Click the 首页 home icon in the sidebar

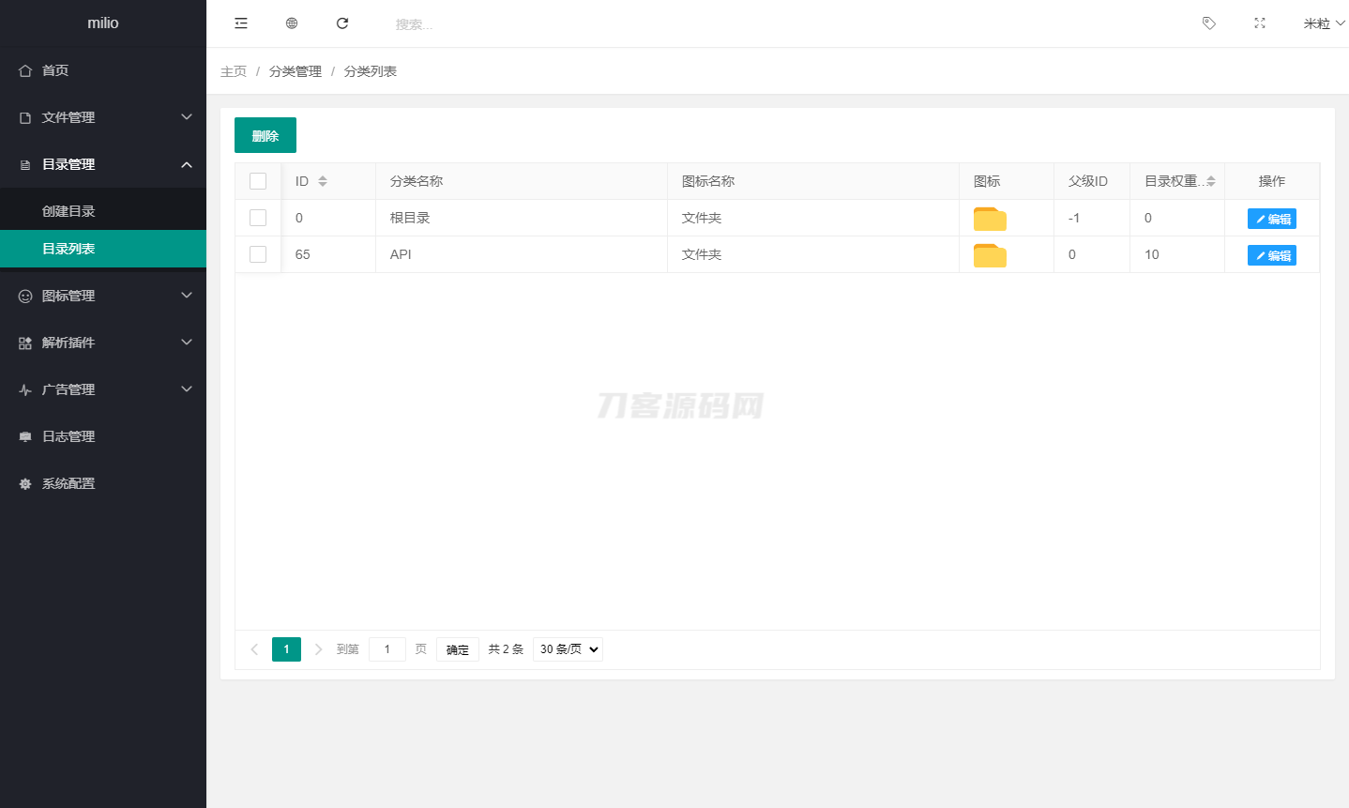[24, 69]
